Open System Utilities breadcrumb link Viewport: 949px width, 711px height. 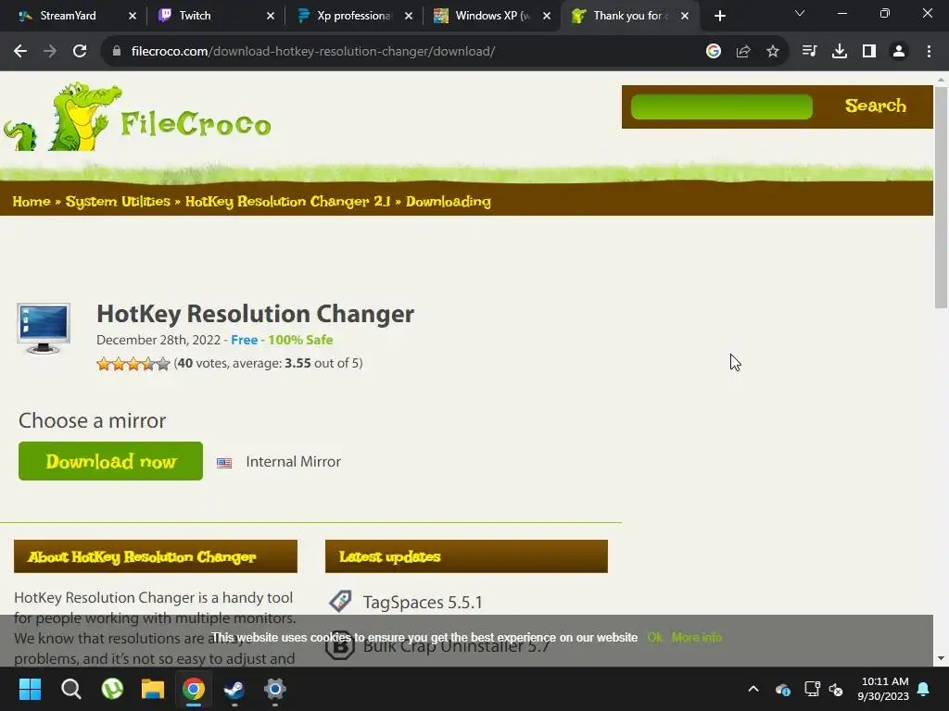point(118,201)
